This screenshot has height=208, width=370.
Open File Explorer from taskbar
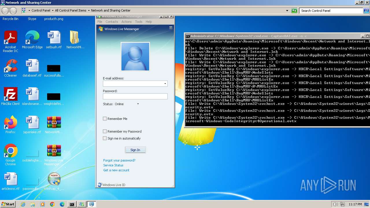tap(33, 204)
